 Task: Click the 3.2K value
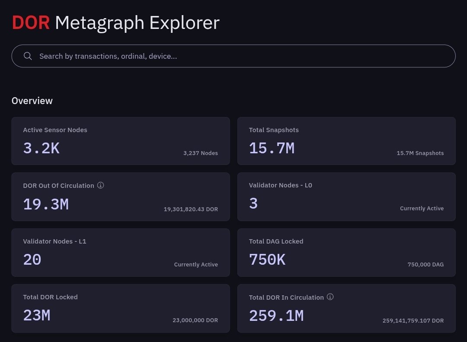[x=42, y=148]
